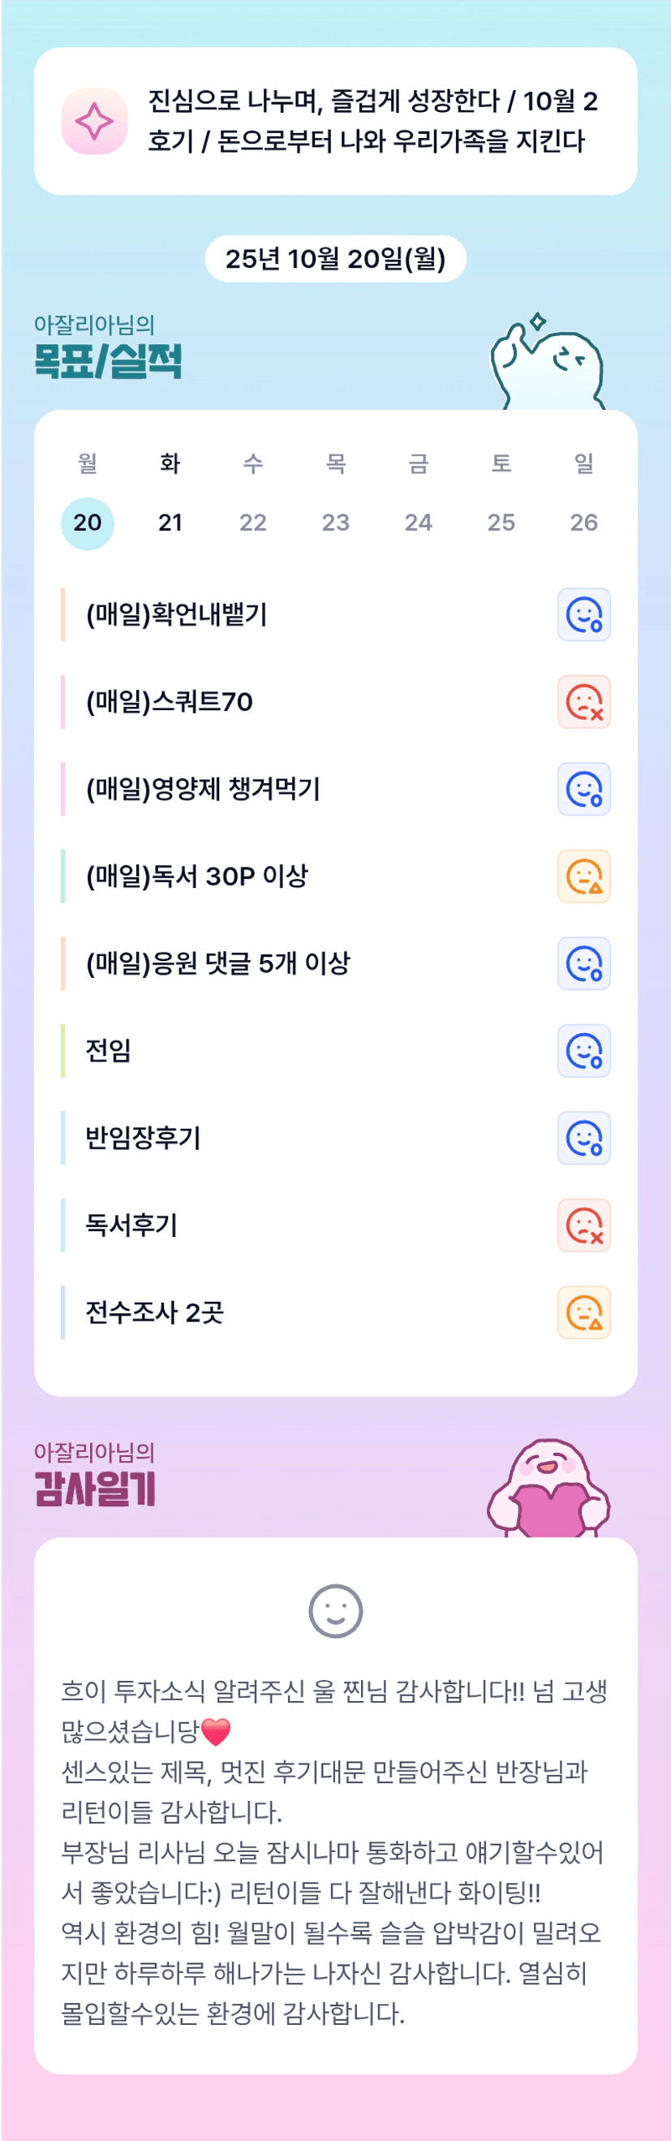The image size is (671, 2141).
Task: Select Sunday the 26th in week calendar
Action: [x=584, y=523]
